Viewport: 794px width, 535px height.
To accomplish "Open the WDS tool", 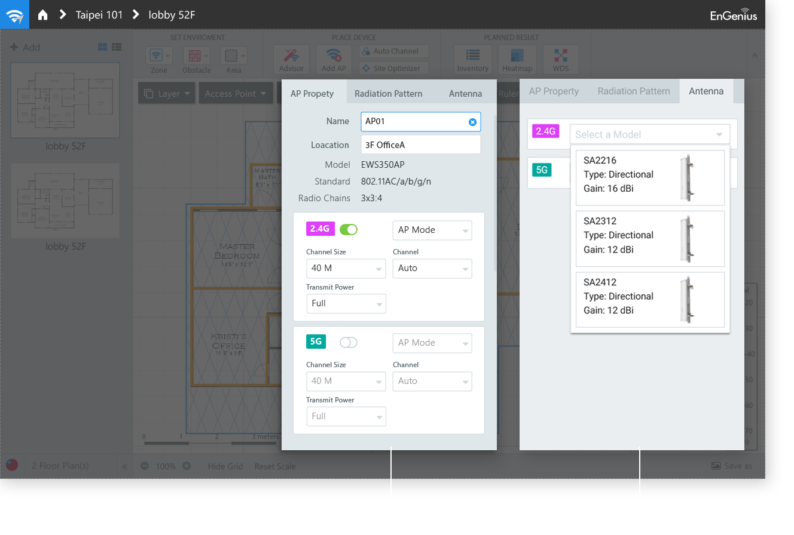I will 561,59.
